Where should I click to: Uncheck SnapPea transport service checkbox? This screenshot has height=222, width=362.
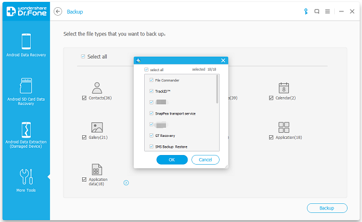[x=151, y=113]
